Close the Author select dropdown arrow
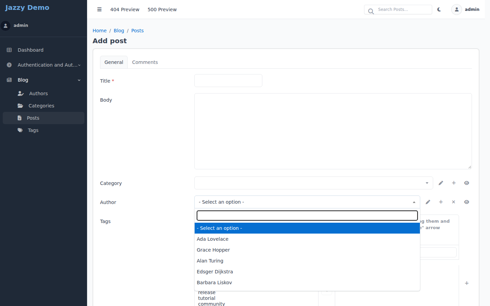The image size is (490, 306). coord(414,202)
